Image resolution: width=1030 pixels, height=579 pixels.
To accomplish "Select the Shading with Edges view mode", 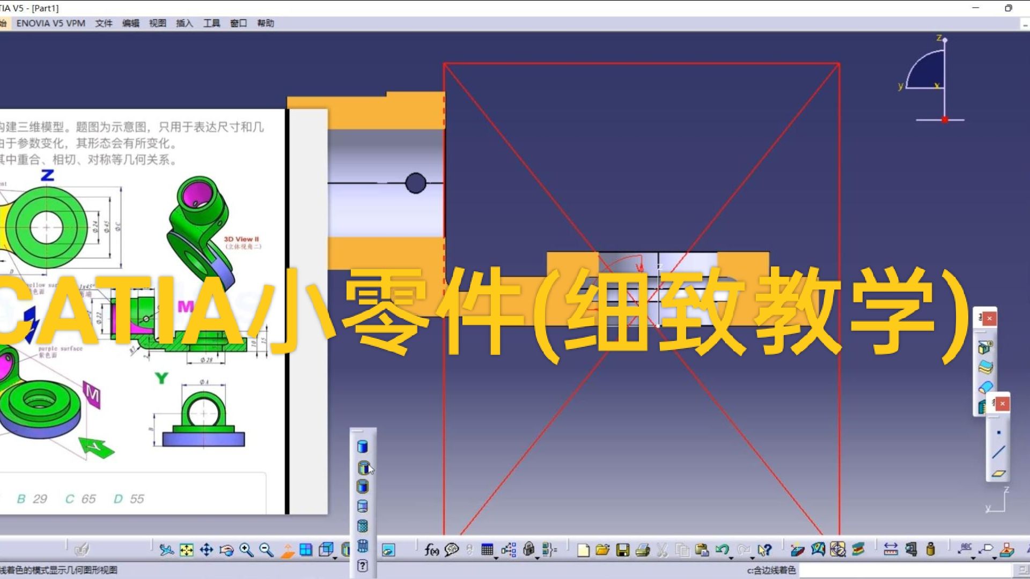I will point(363,467).
